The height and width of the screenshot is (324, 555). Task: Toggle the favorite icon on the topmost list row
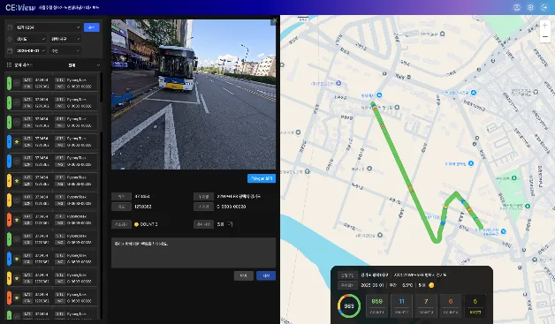tap(17, 83)
